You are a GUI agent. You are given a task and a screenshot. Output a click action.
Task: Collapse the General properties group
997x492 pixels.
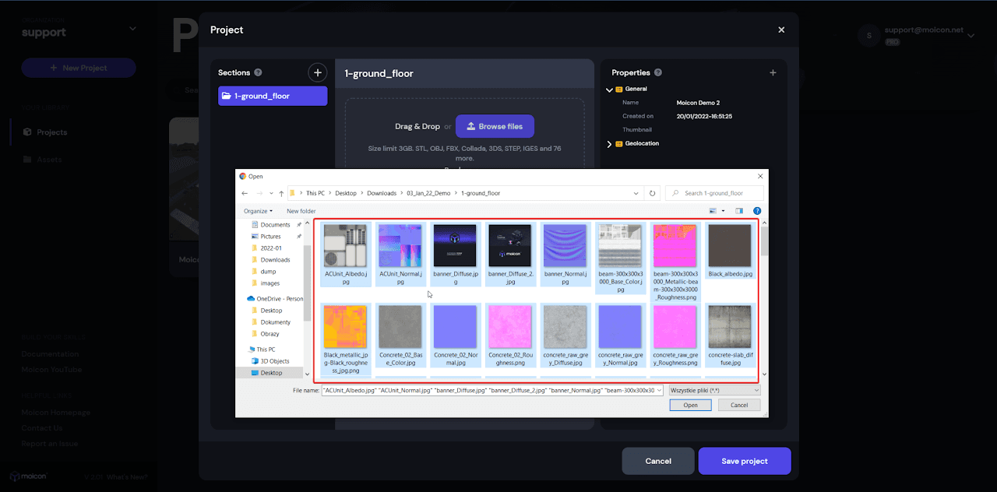click(609, 90)
